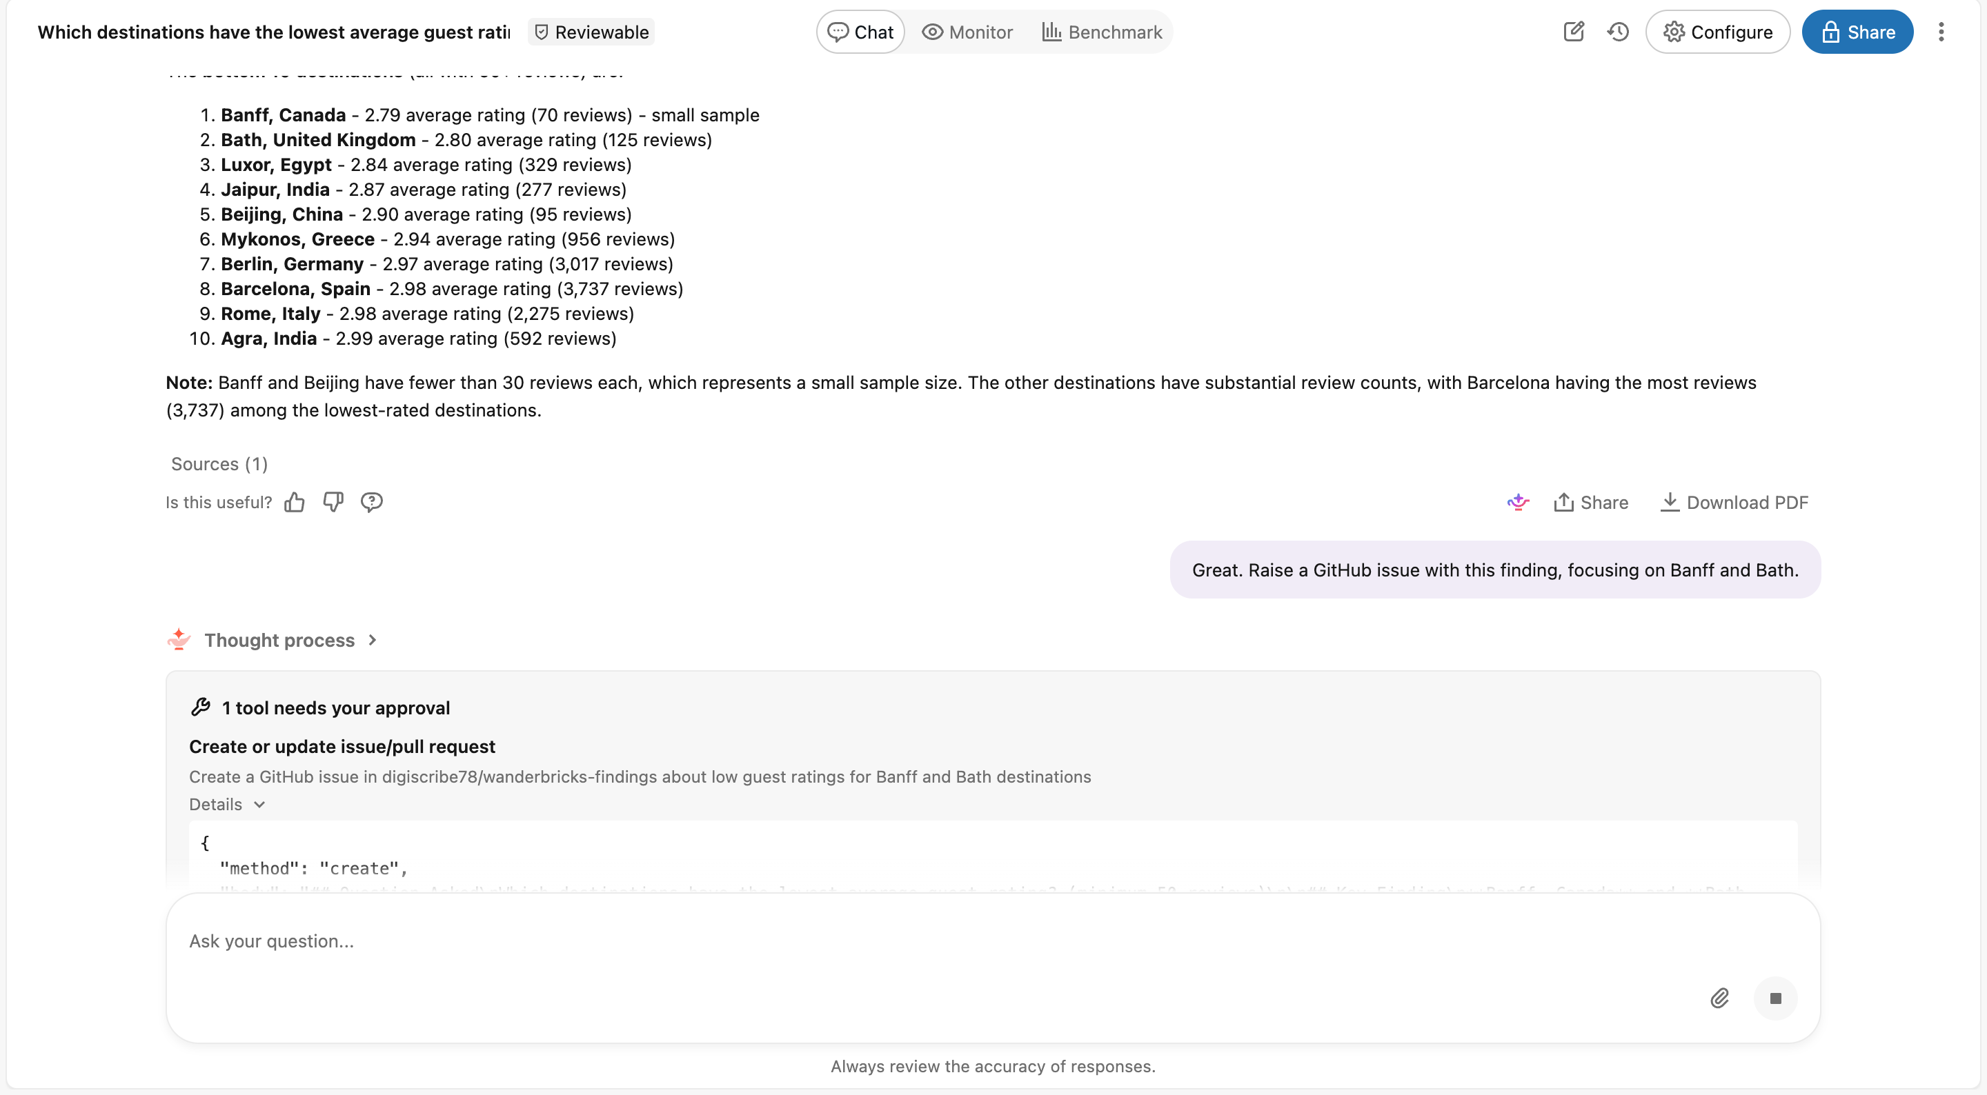Click '"method": "create",' code line
1987x1095 pixels.
[313, 867]
